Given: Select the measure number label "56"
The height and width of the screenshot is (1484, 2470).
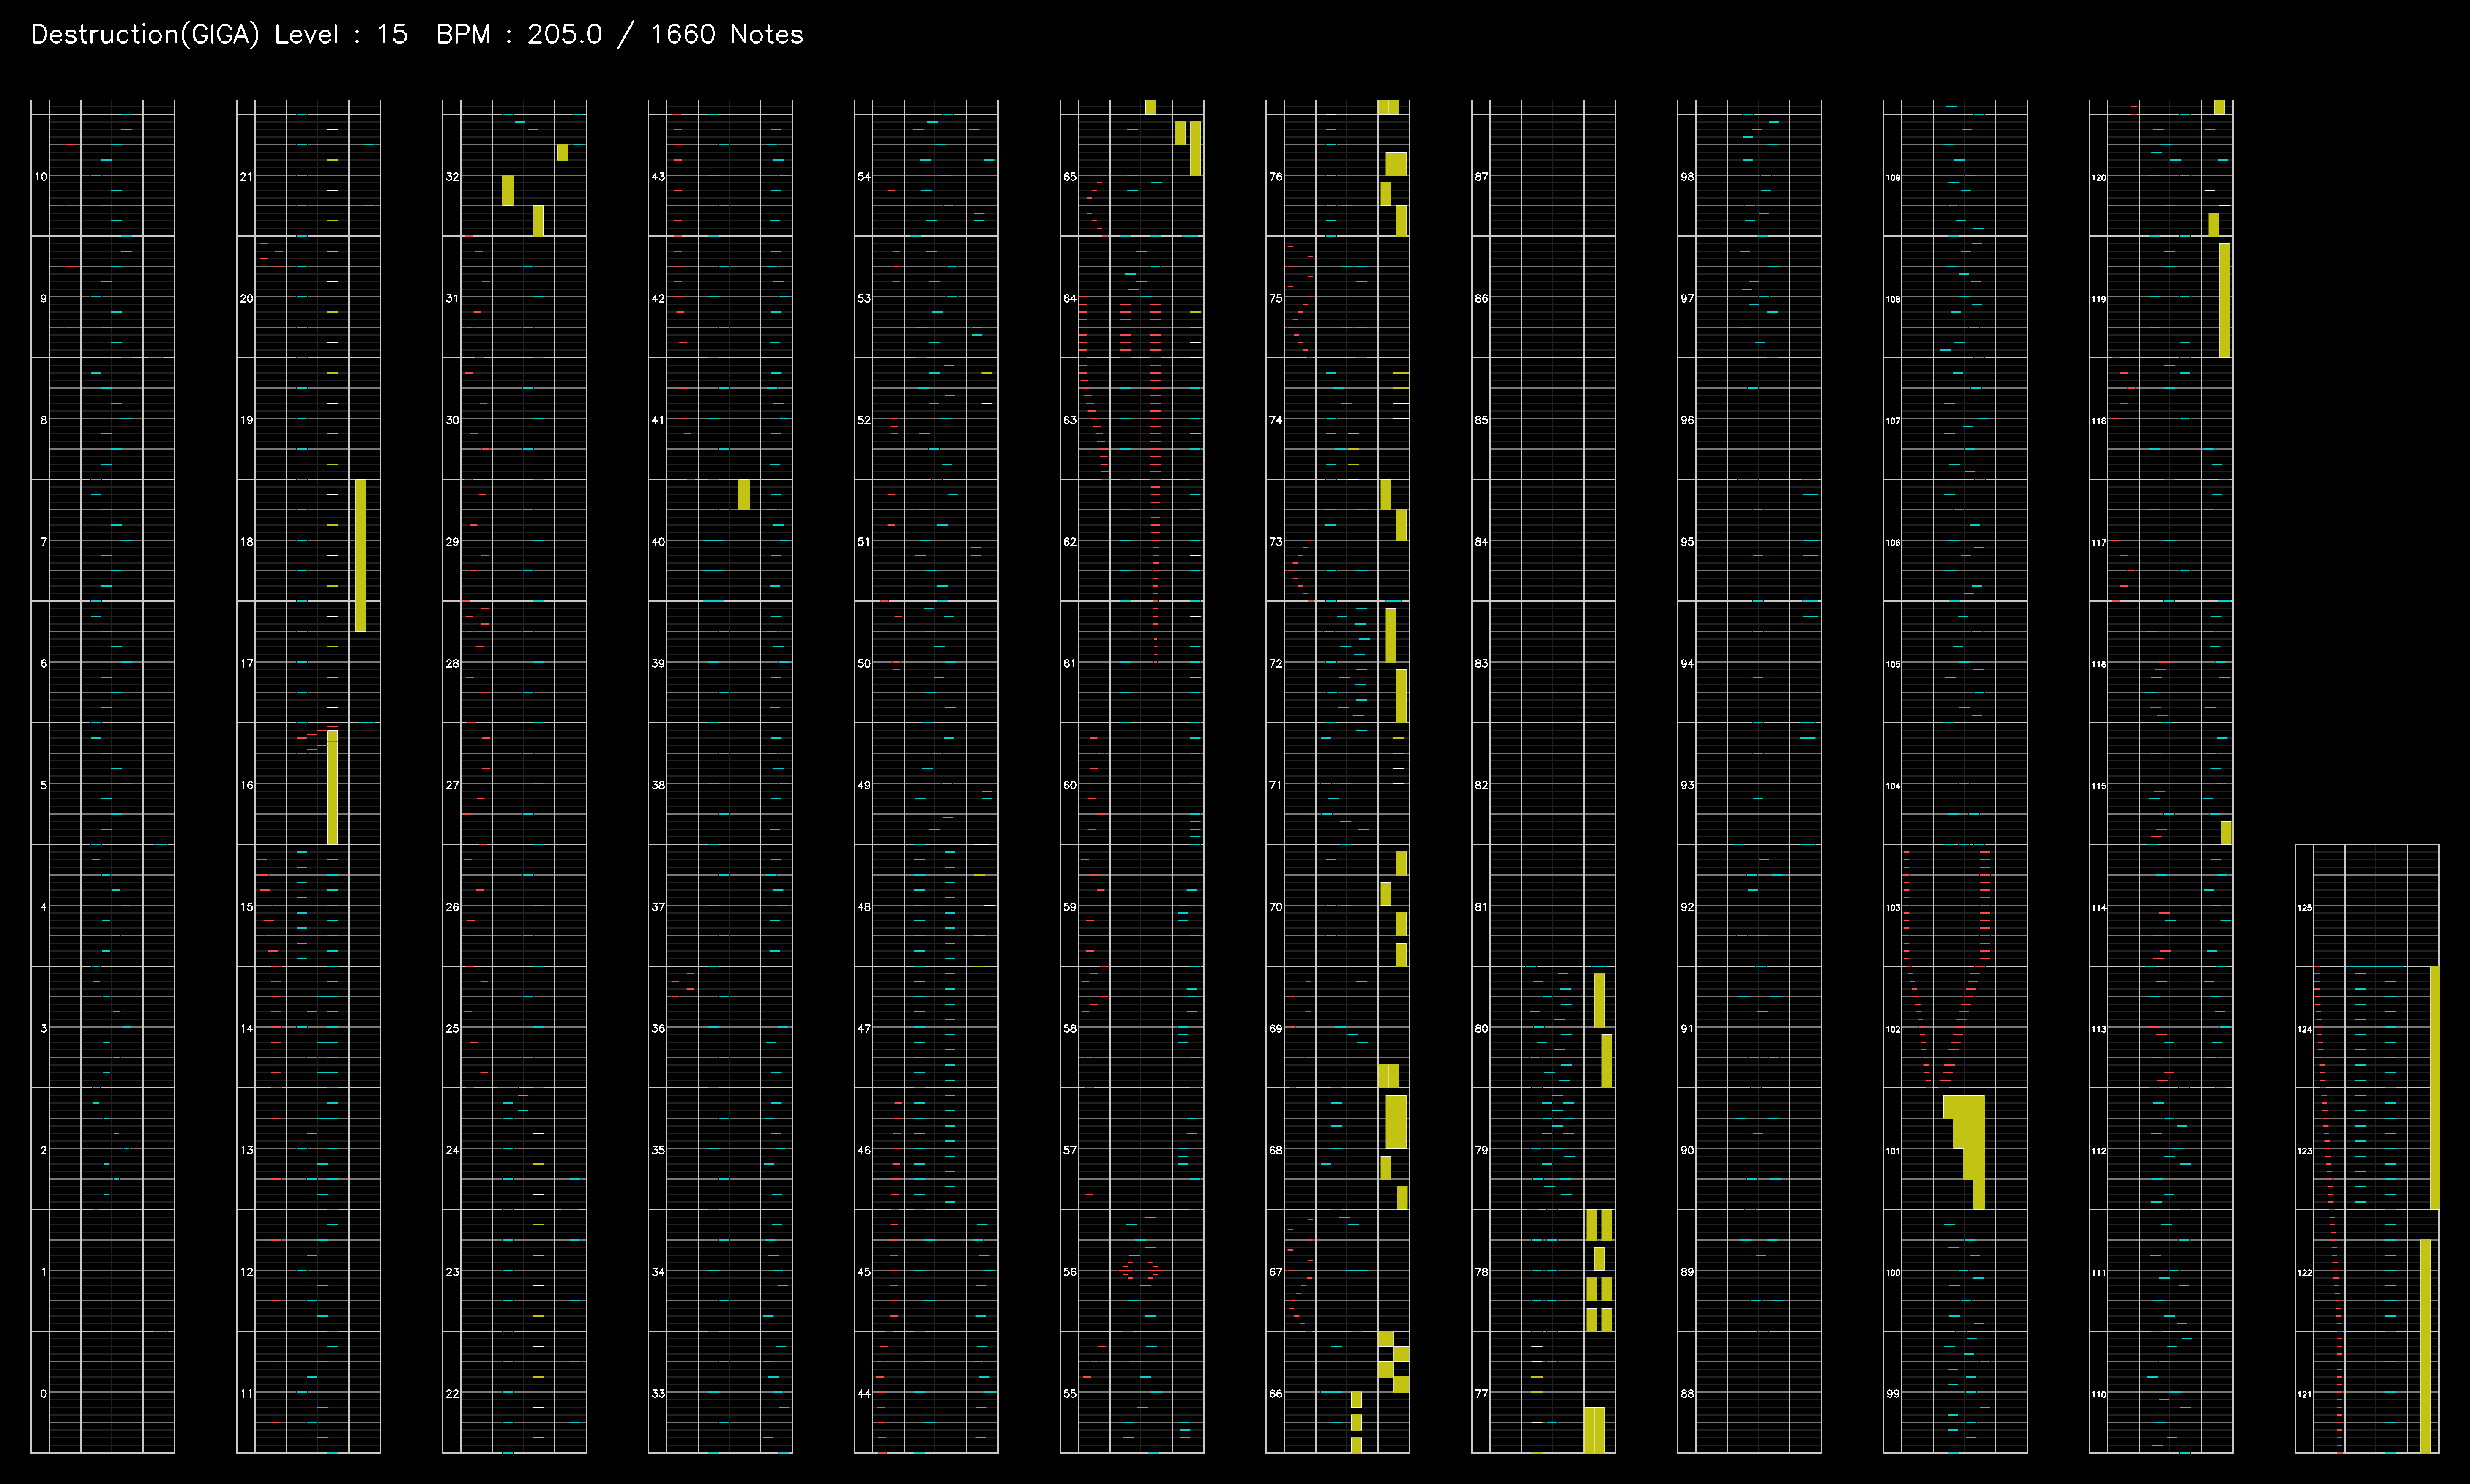Looking at the screenshot, I should point(1070,1272).
